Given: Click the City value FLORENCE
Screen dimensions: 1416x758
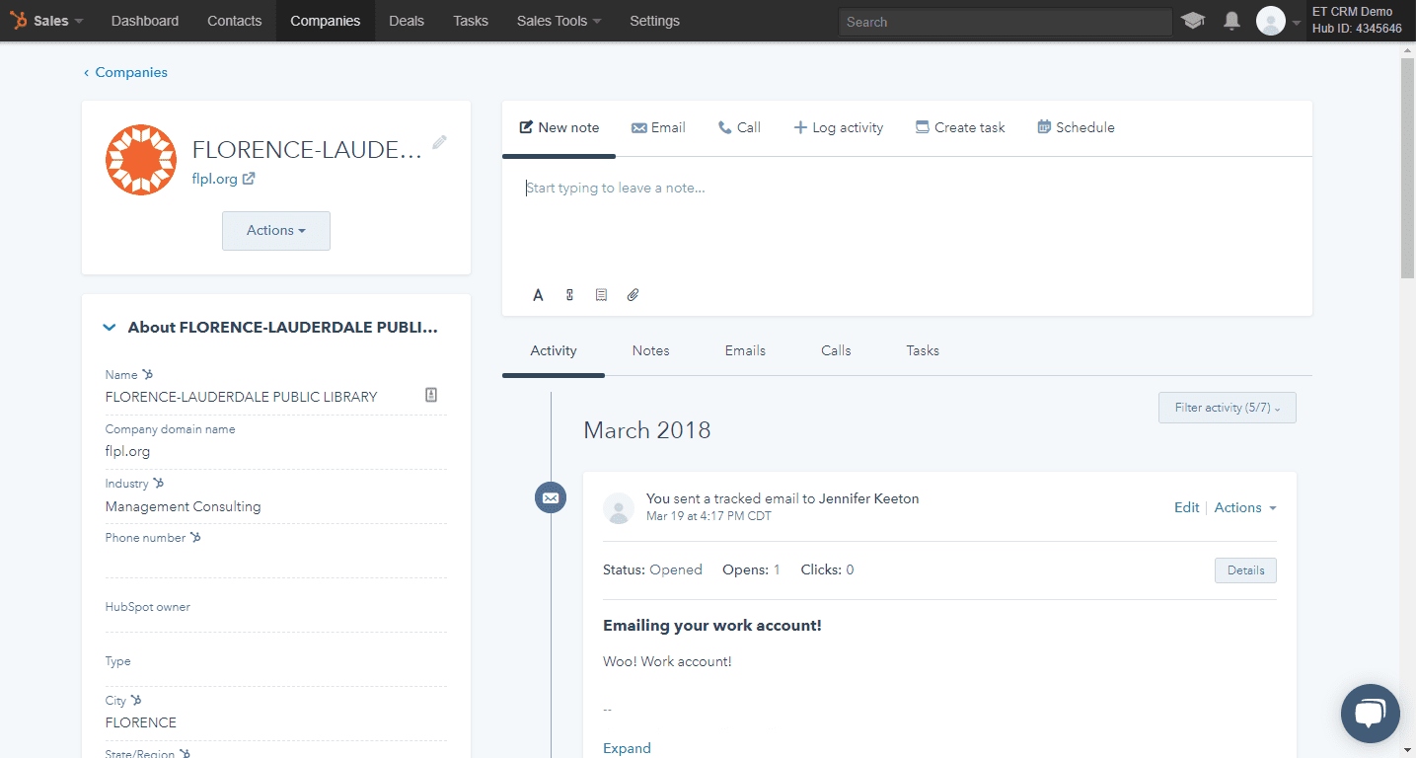Looking at the screenshot, I should [141, 722].
